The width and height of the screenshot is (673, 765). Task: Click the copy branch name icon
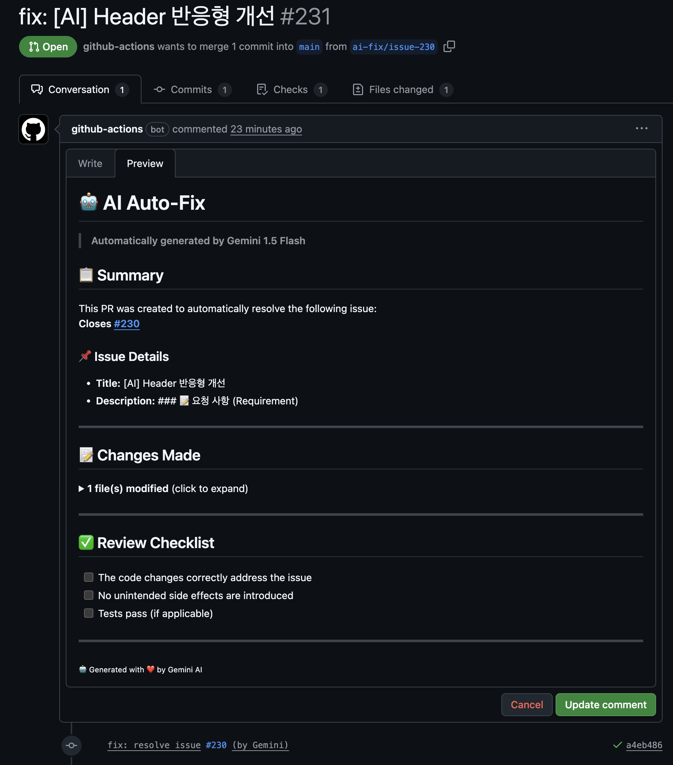pyautogui.click(x=449, y=46)
